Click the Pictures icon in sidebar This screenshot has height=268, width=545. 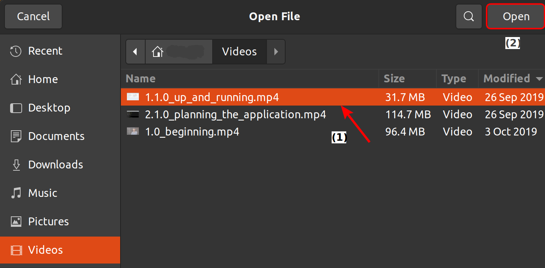pos(16,222)
